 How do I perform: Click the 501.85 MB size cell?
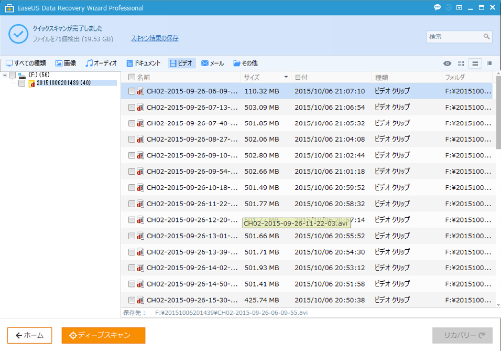tap(262, 123)
